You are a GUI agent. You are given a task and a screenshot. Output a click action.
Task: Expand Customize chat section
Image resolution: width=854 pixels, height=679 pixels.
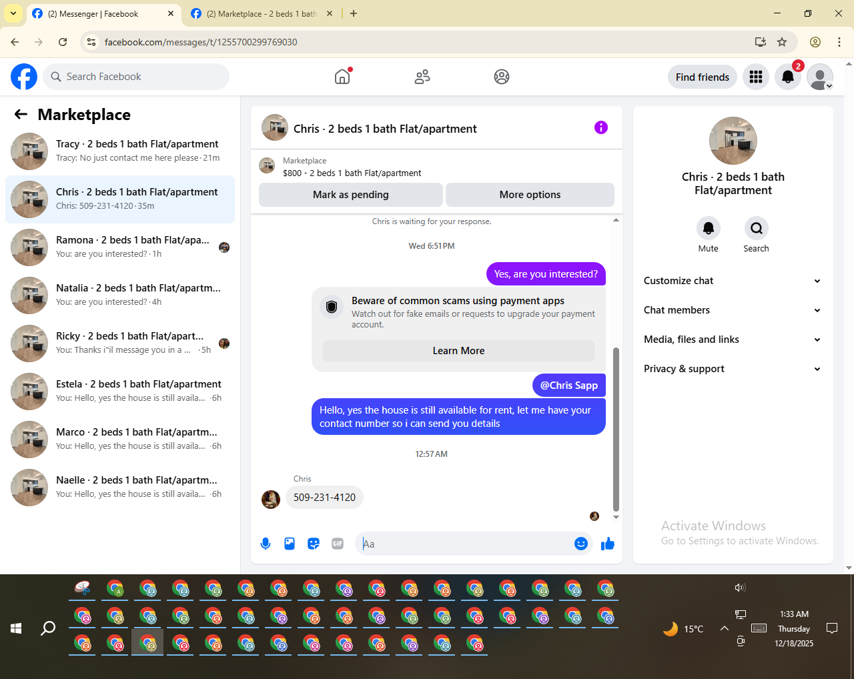point(733,281)
